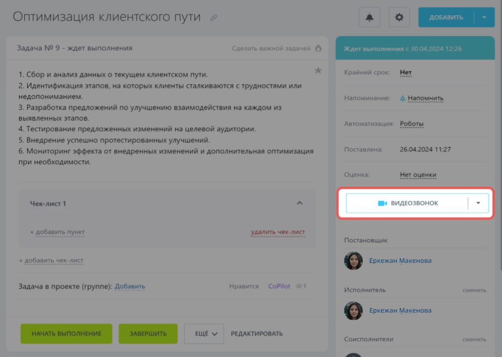Set reminder via Напомнить link

(425, 98)
